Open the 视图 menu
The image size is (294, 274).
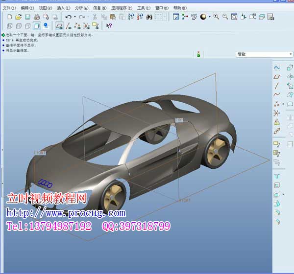point(46,8)
